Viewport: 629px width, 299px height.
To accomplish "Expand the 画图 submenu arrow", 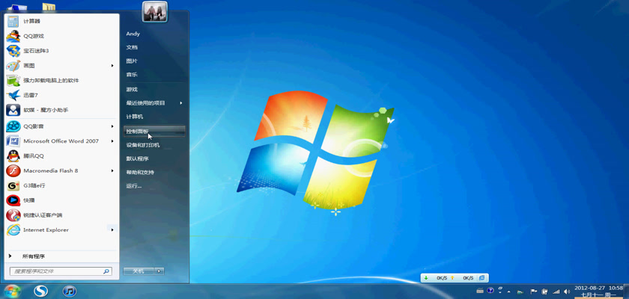I will (x=112, y=66).
